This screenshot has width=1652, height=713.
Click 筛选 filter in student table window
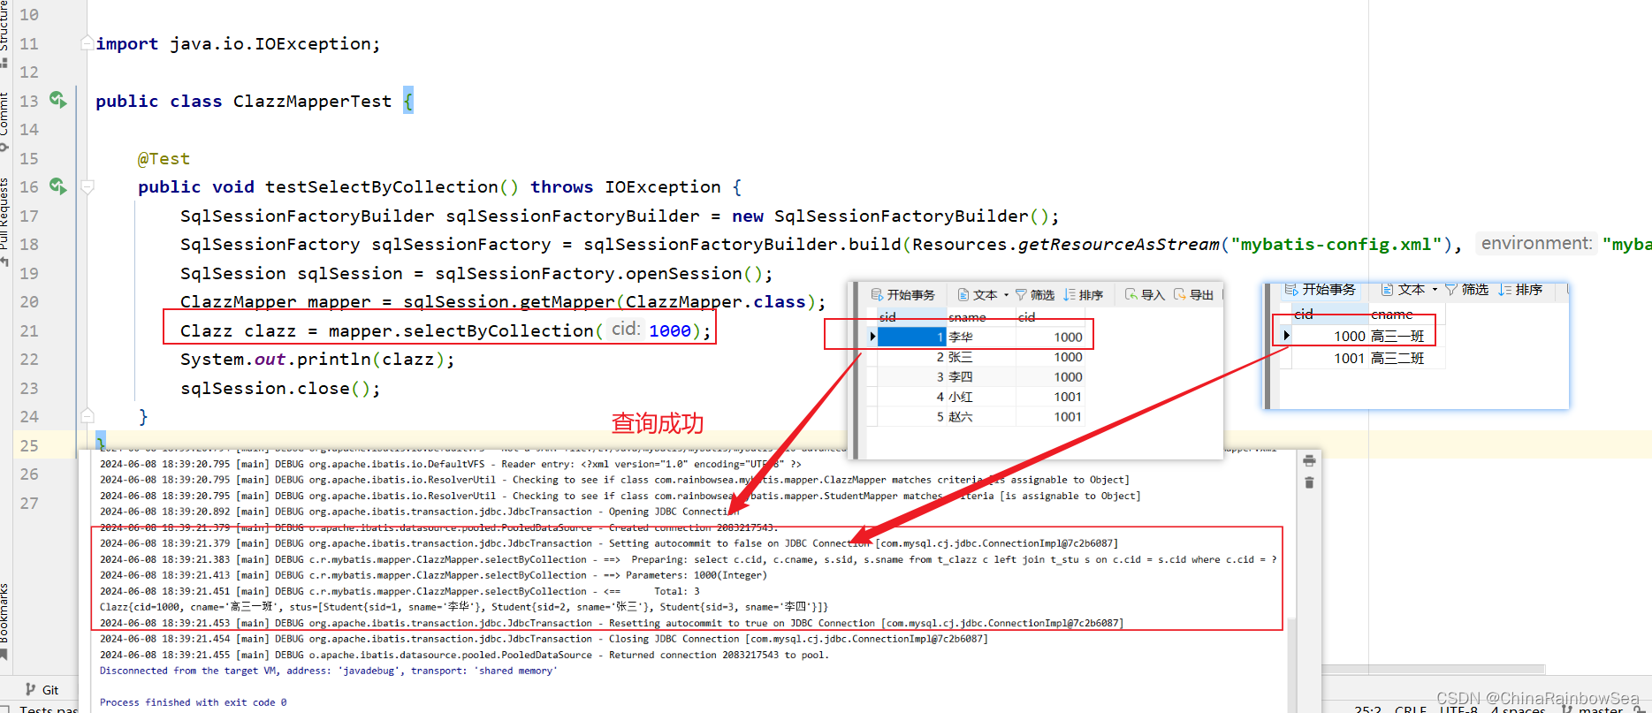pyautogui.click(x=1034, y=294)
